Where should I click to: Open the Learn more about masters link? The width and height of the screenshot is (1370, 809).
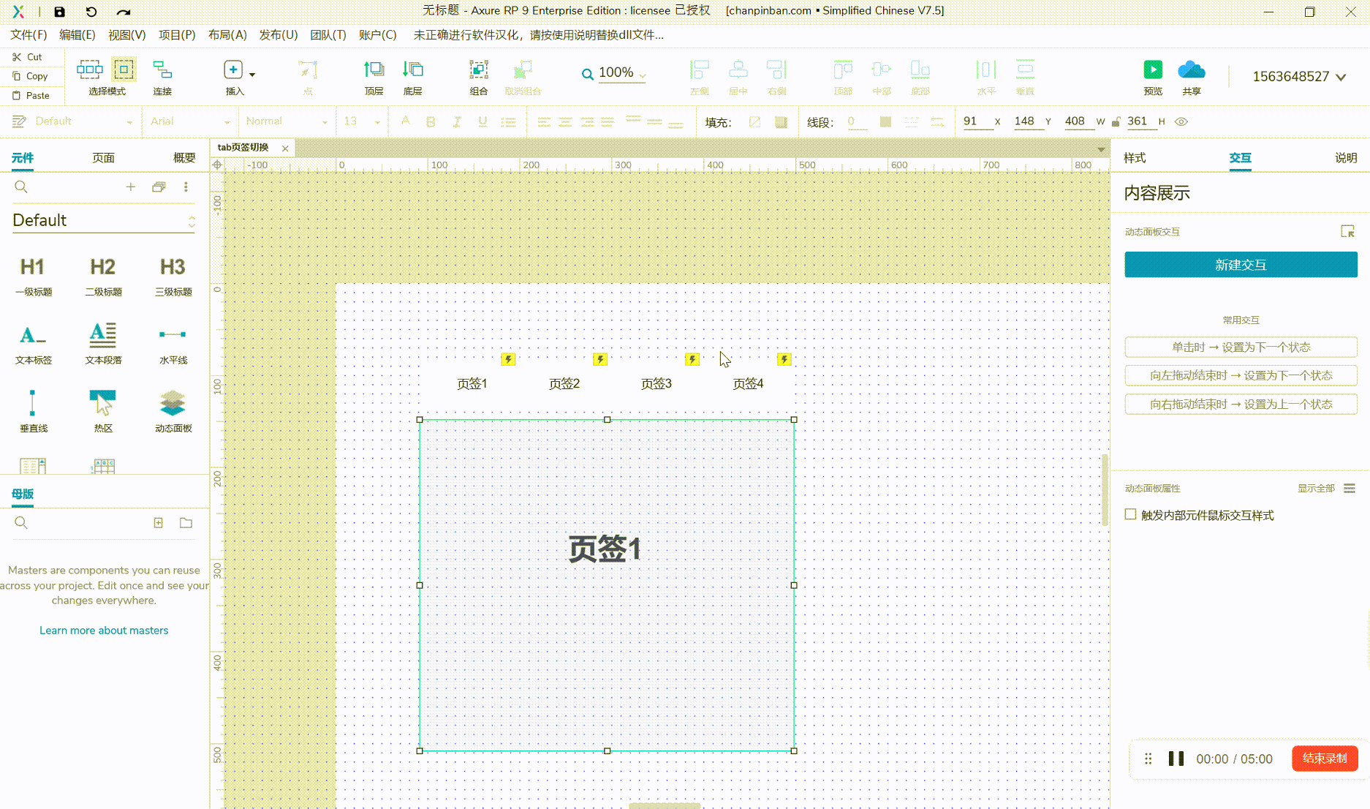(x=104, y=631)
